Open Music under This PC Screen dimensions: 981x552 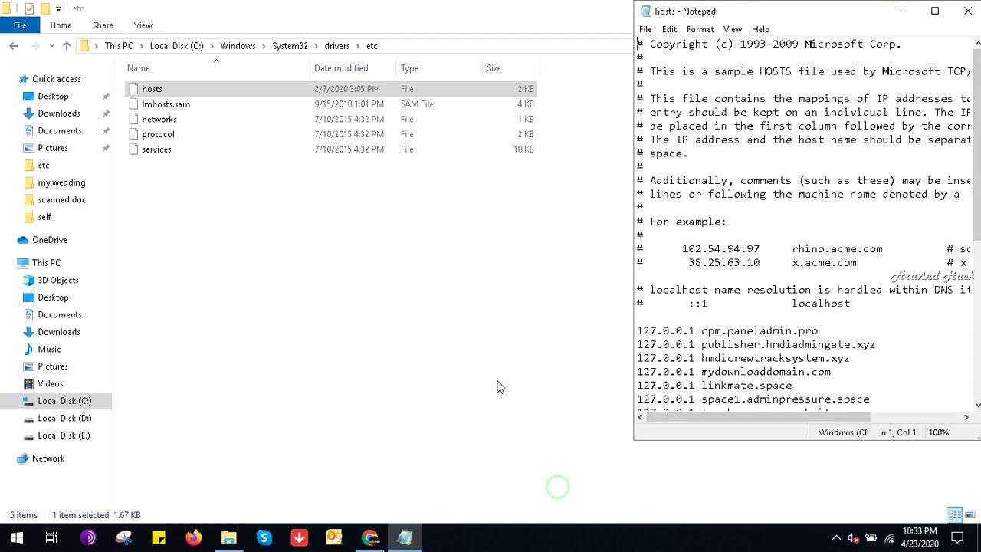tap(49, 350)
